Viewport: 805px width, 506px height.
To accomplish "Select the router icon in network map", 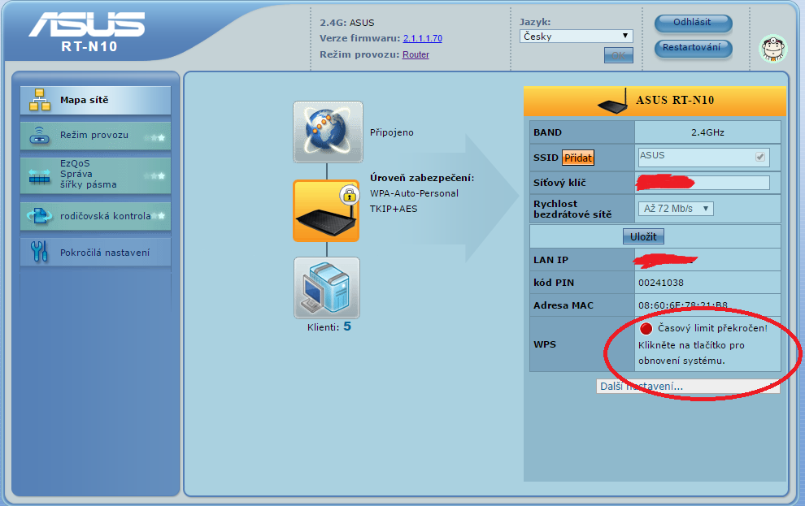I will (x=326, y=210).
